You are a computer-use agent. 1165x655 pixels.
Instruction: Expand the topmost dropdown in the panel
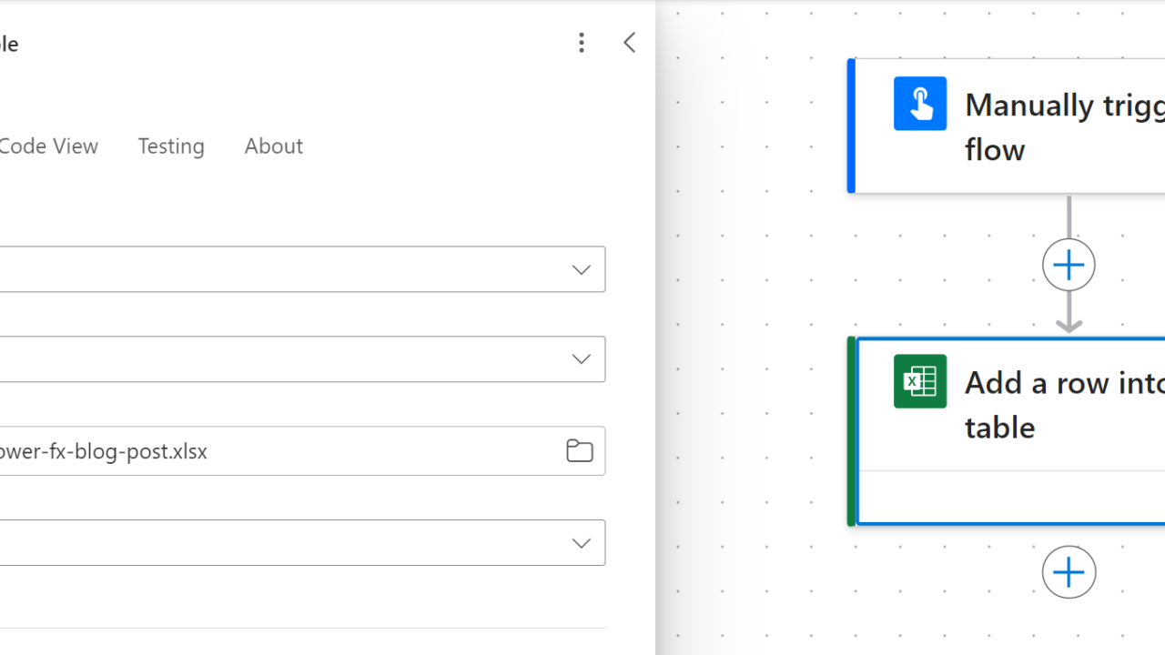click(581, 269)
